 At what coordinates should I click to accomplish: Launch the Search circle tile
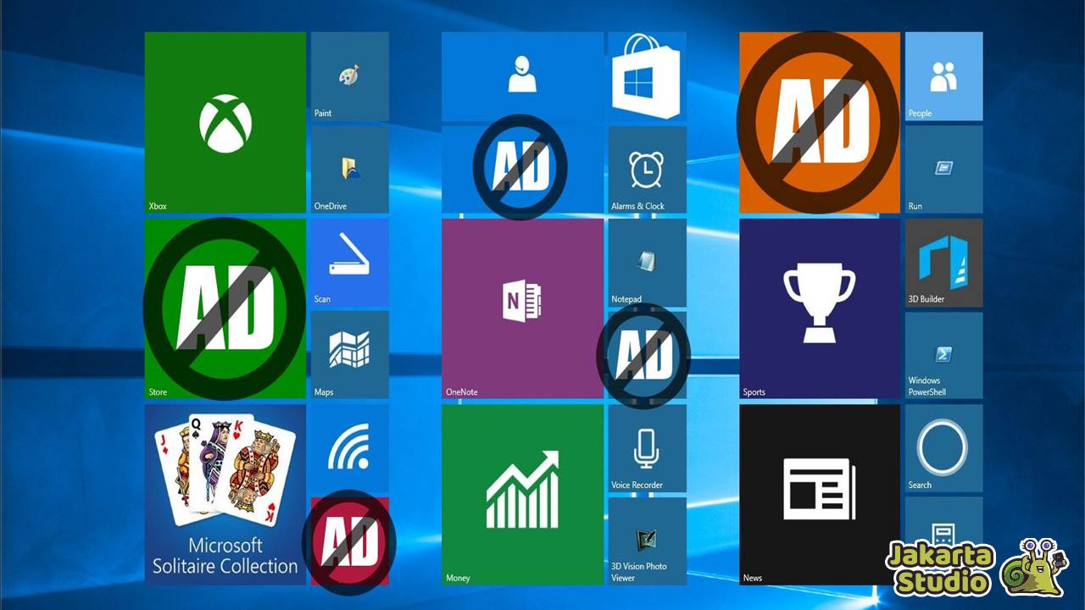click(x=943, y=448)
